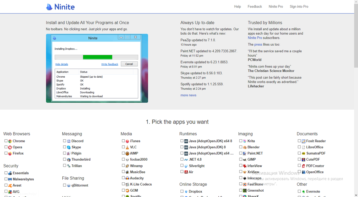
Task: Click the CutePDF label
Action: [313, 159]
